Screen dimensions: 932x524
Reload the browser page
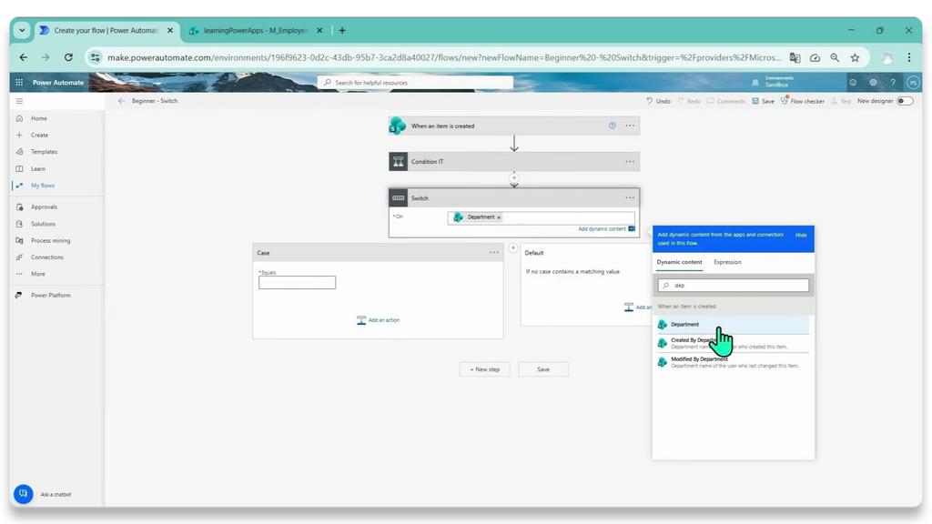point(68,57)
